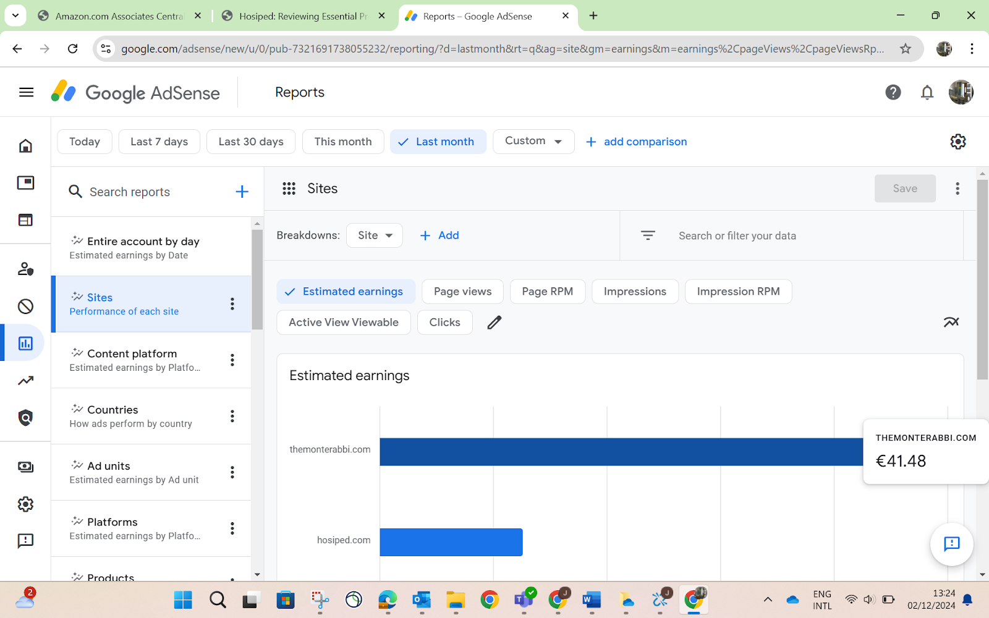Screen dimensions: 989x618
Task: Open notifications bell
Action: (927, 93)
